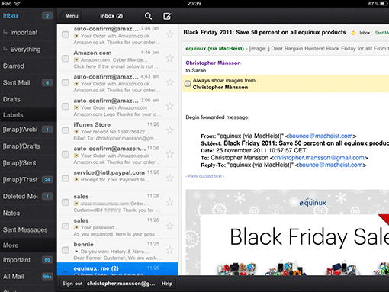Image resolution: width=389 pixels, height=292 pixels.
Task: Open the selected equinux, me (2) conversation
Action: point(117,269)
